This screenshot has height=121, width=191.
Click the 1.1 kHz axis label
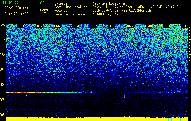click(2, 39)
